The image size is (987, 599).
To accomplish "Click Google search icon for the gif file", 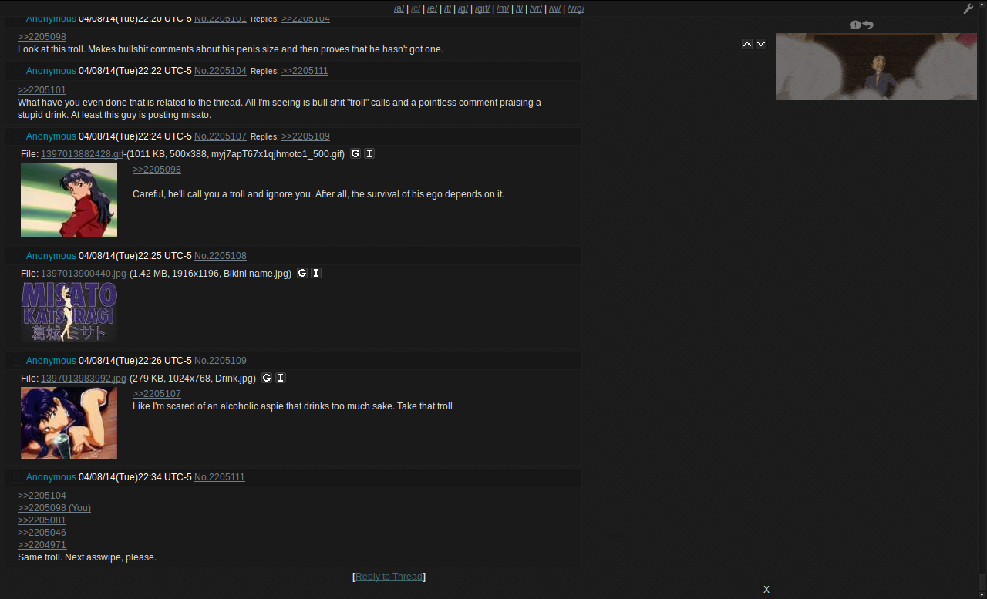I will 355,153.
